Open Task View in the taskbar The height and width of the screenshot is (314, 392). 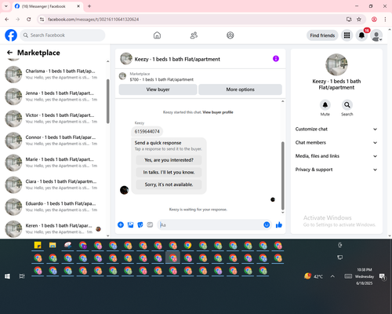tap(22, 276)
